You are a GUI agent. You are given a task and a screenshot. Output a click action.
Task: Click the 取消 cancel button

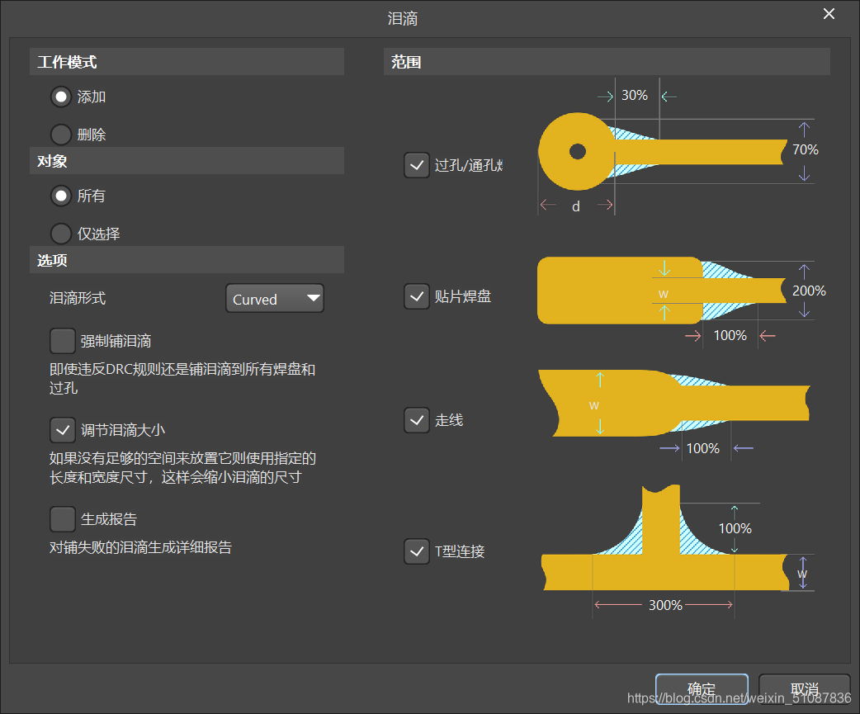tap(804, 690)
